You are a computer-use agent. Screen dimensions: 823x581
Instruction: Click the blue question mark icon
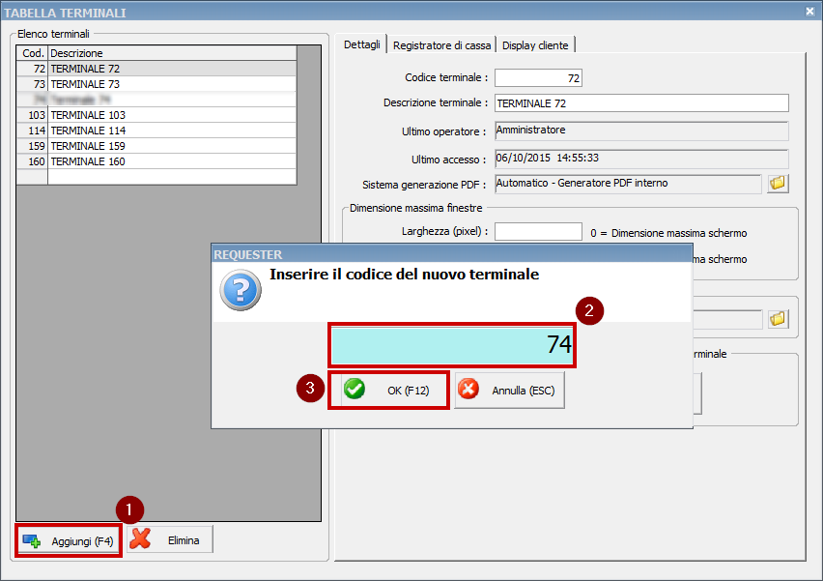pyautogui.click(x=241, y=290)
